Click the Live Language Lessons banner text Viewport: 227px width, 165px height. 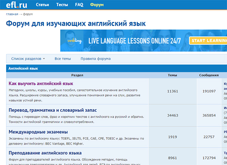[135, 41]
